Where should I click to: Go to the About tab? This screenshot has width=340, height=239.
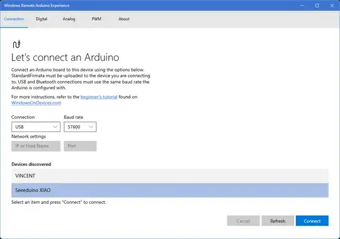(x=124, y=19)
